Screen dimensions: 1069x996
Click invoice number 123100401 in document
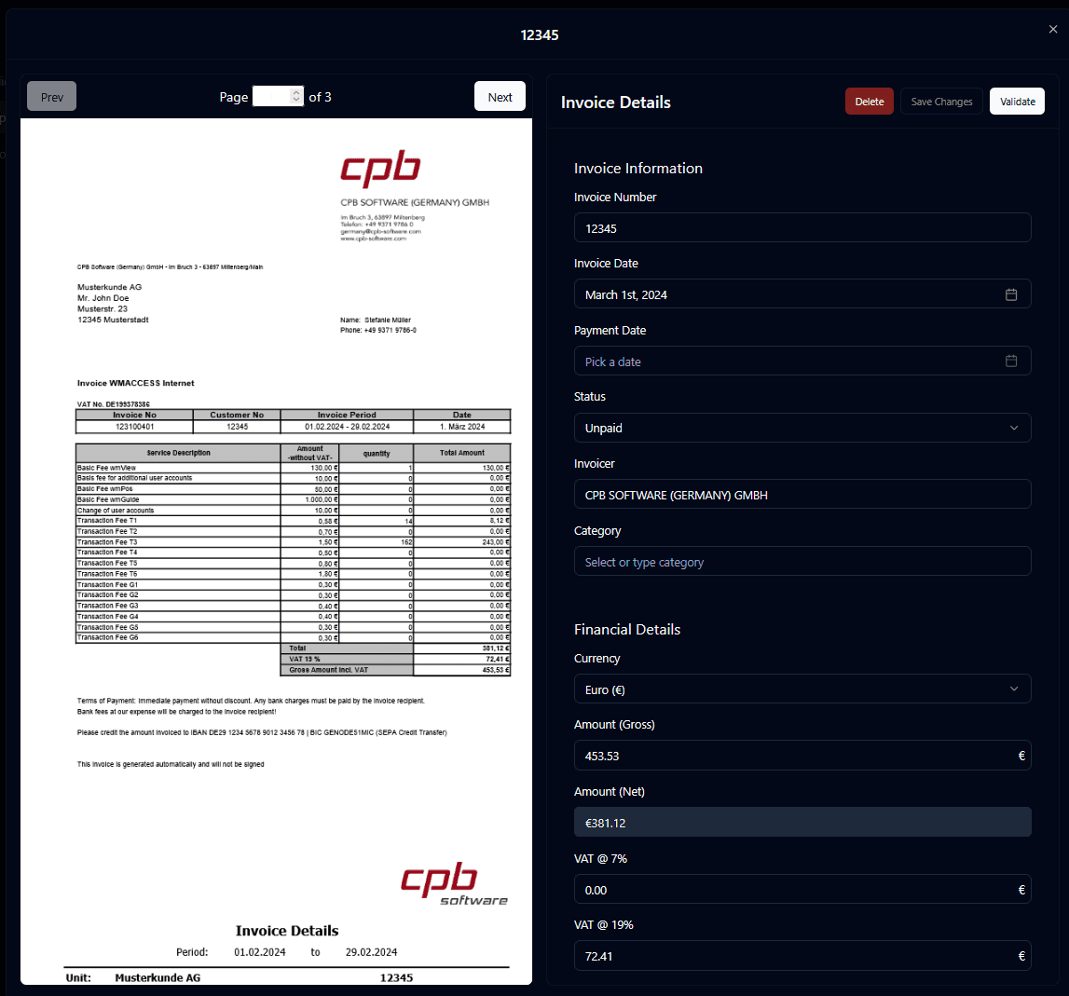click(x=134, y=427)
